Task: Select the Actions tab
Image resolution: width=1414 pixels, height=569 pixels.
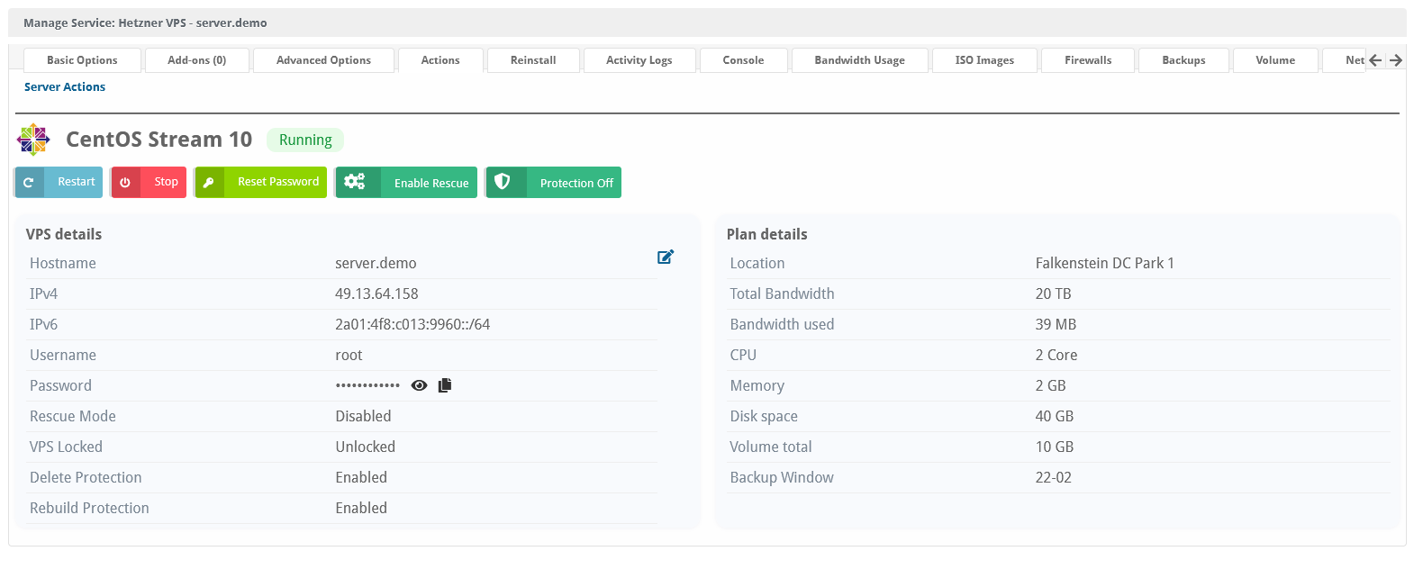Action: click(x=440, y=60)
